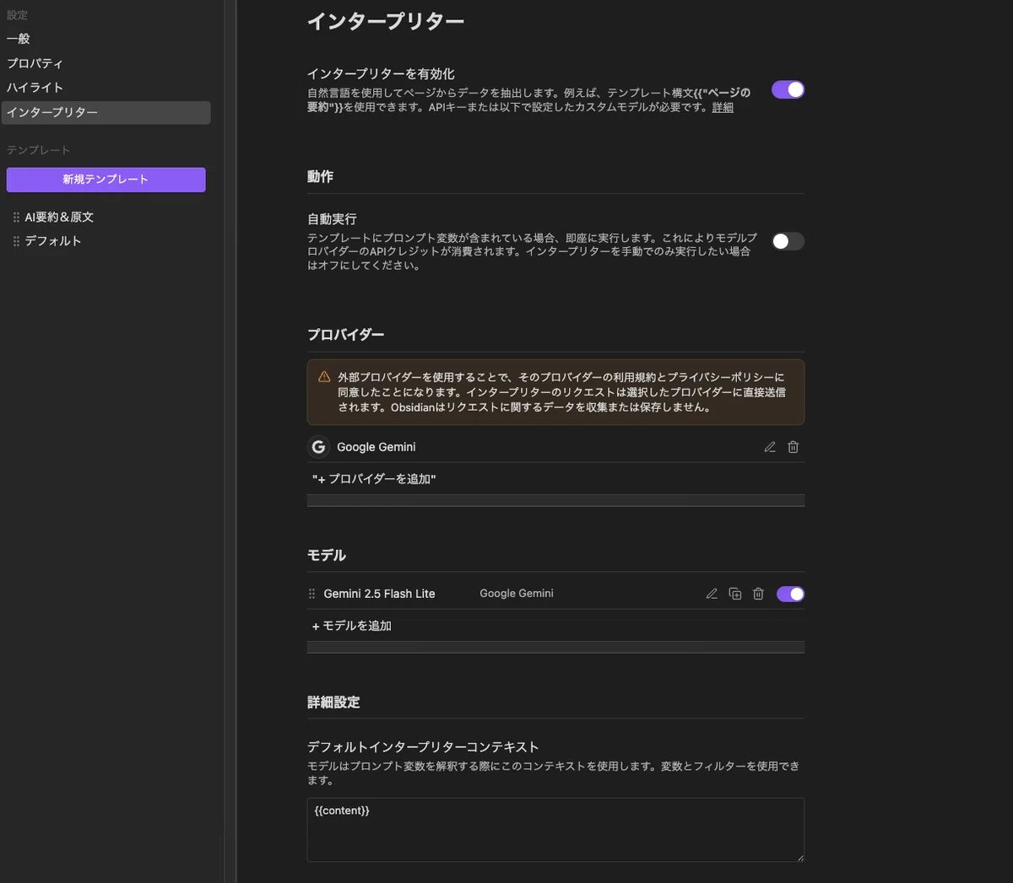
Task: Click the デフォルトインタープリターコンテキスト label
Action: [x=423, y=747]
